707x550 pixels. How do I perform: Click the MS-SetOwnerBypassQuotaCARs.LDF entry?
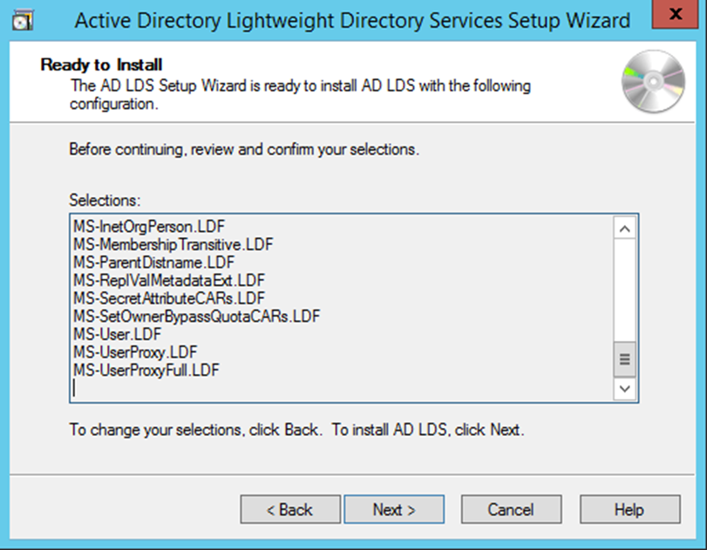click(x=197, y=316)
